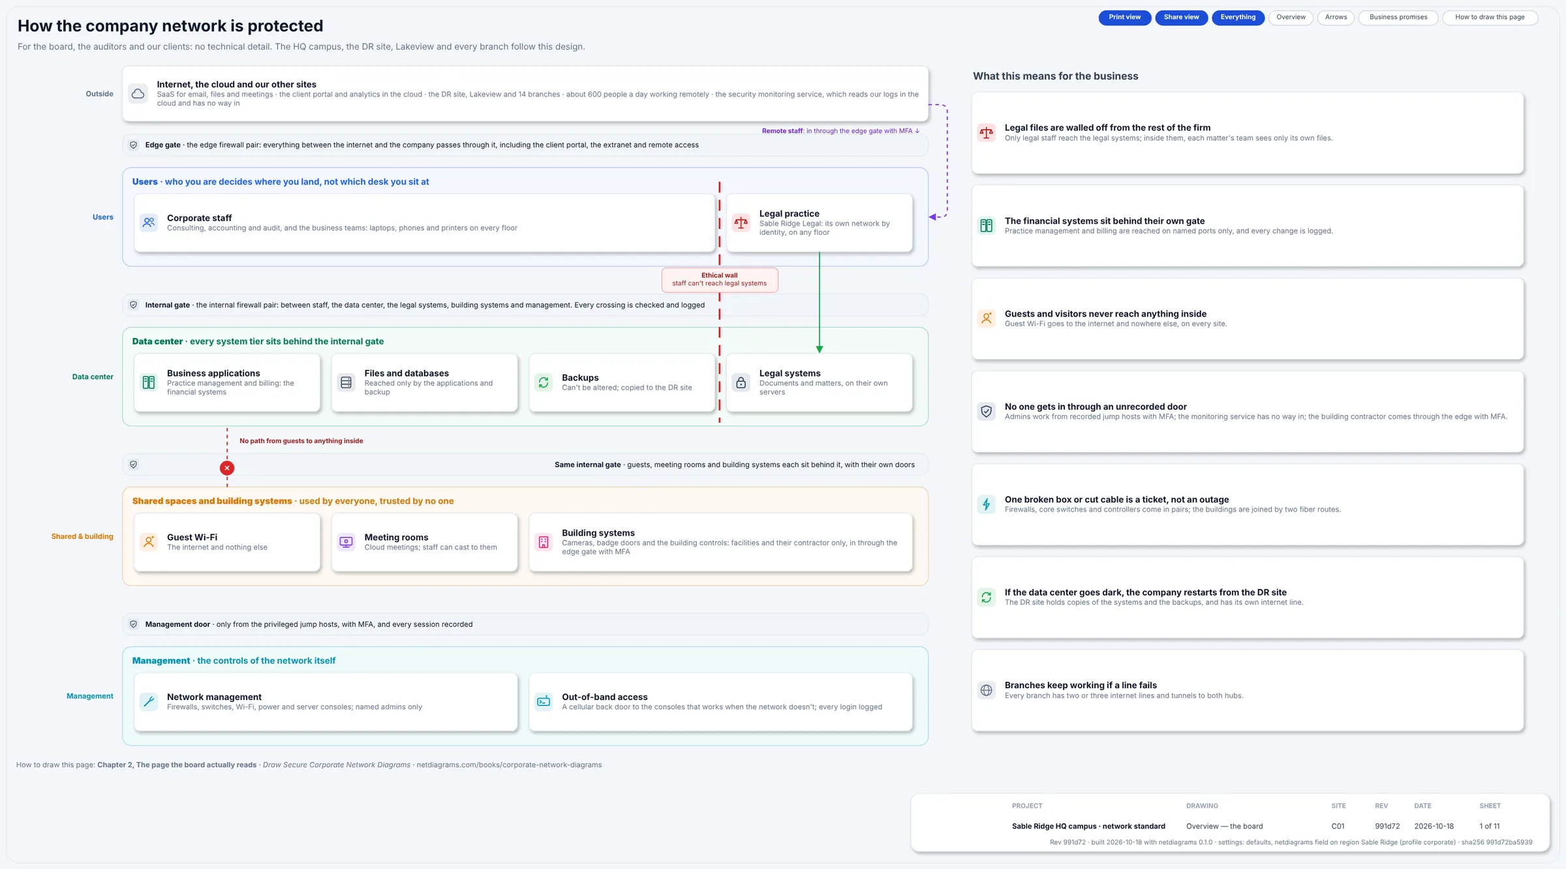Click the Data center row label on the left
The height and width of the screenshot is (869, 1566).
click(x=93, y=377)
